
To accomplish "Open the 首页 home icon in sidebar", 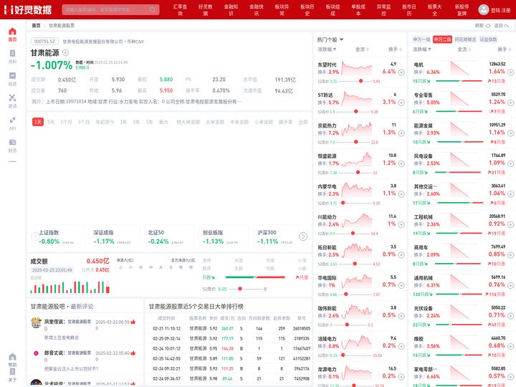I will 12,34.
